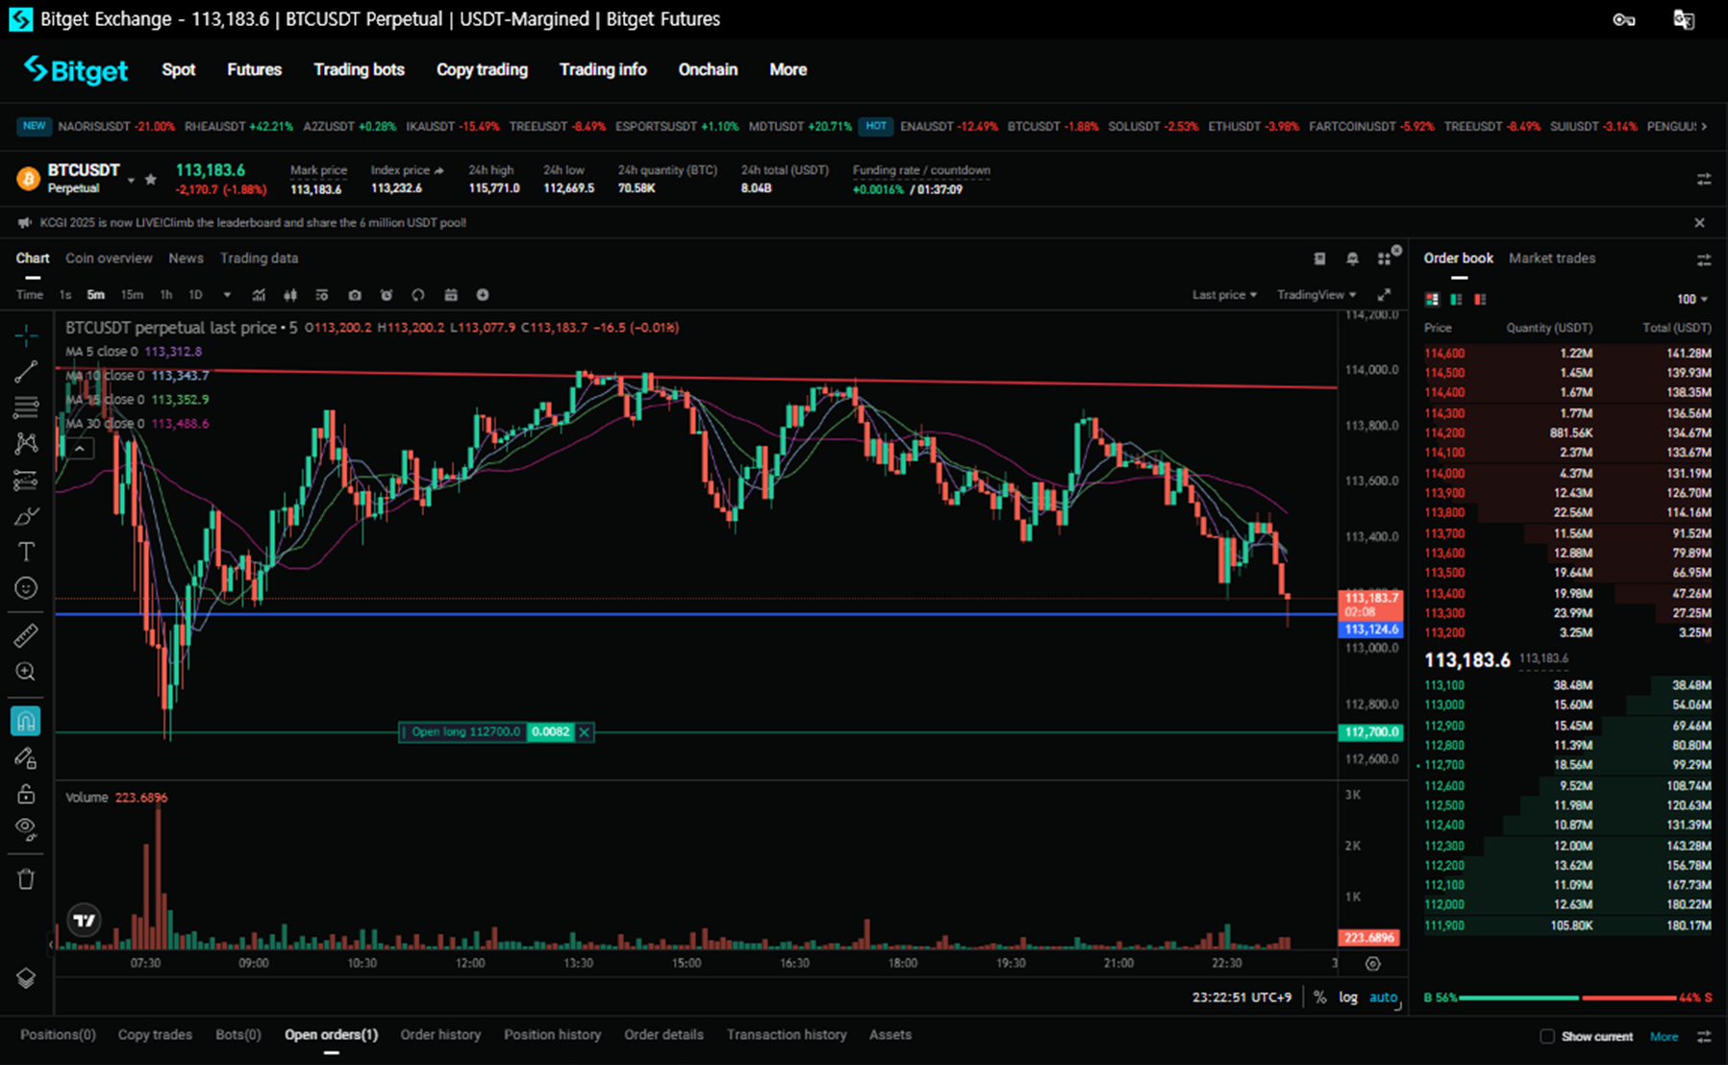Open chart time axis settings gear
1728x1065 pixels.
[1372, 964]
